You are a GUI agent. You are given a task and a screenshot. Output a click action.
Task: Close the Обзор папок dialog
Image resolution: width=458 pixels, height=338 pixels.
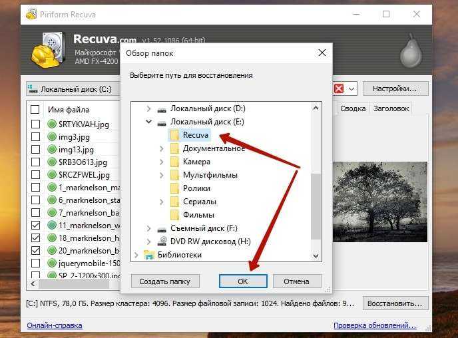[322, 53]
